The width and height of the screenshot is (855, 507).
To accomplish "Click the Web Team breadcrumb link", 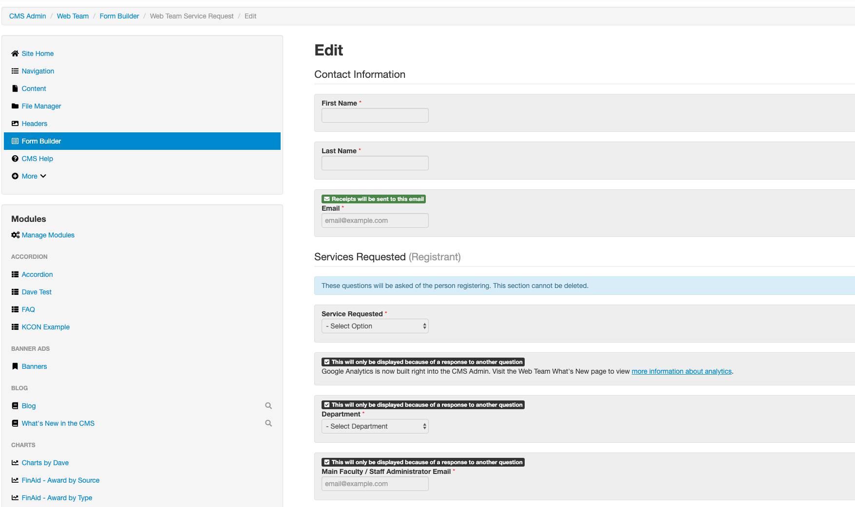I will tap(73, 16).
